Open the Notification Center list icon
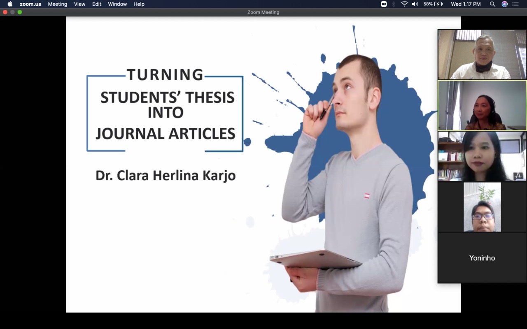 (515, 4)
